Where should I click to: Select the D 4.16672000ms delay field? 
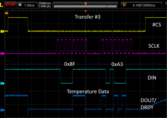141,5
